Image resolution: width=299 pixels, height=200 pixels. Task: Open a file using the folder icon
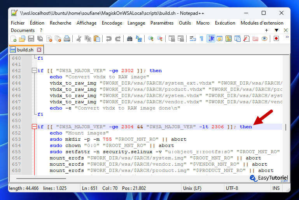(x=22, y=39)
